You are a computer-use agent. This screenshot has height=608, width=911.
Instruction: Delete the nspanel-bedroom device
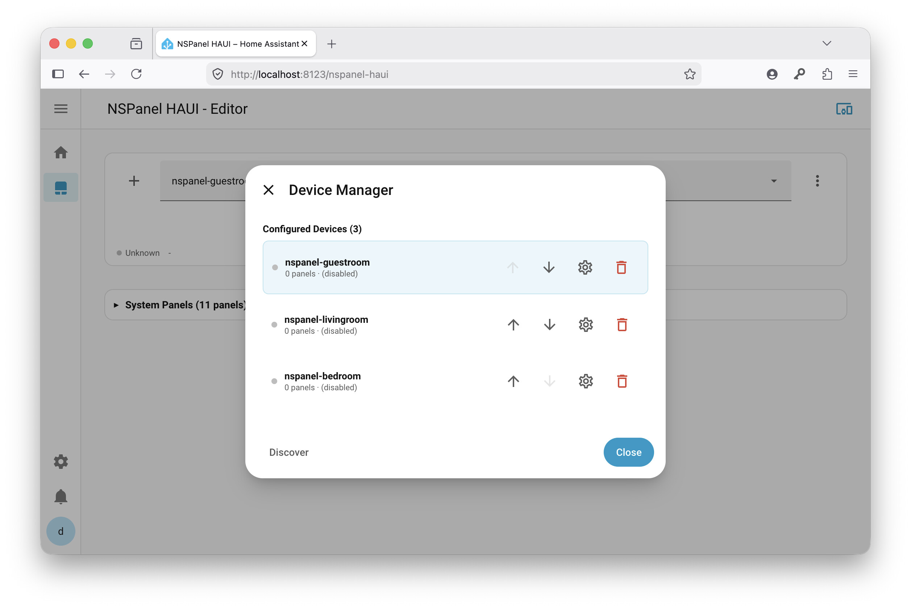click(622, 381)
